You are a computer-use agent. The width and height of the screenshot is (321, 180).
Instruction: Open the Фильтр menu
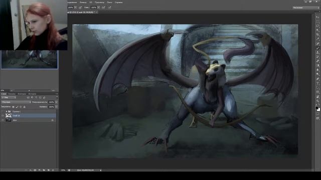point(83,2)
